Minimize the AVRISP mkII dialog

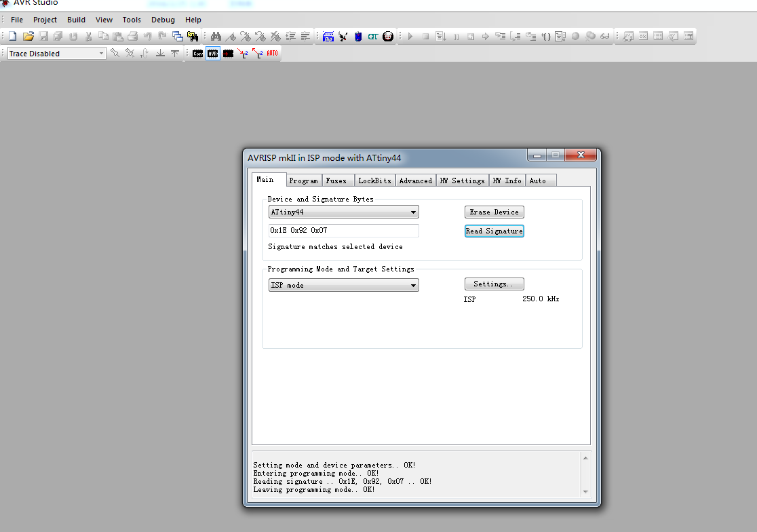[537, 155]
